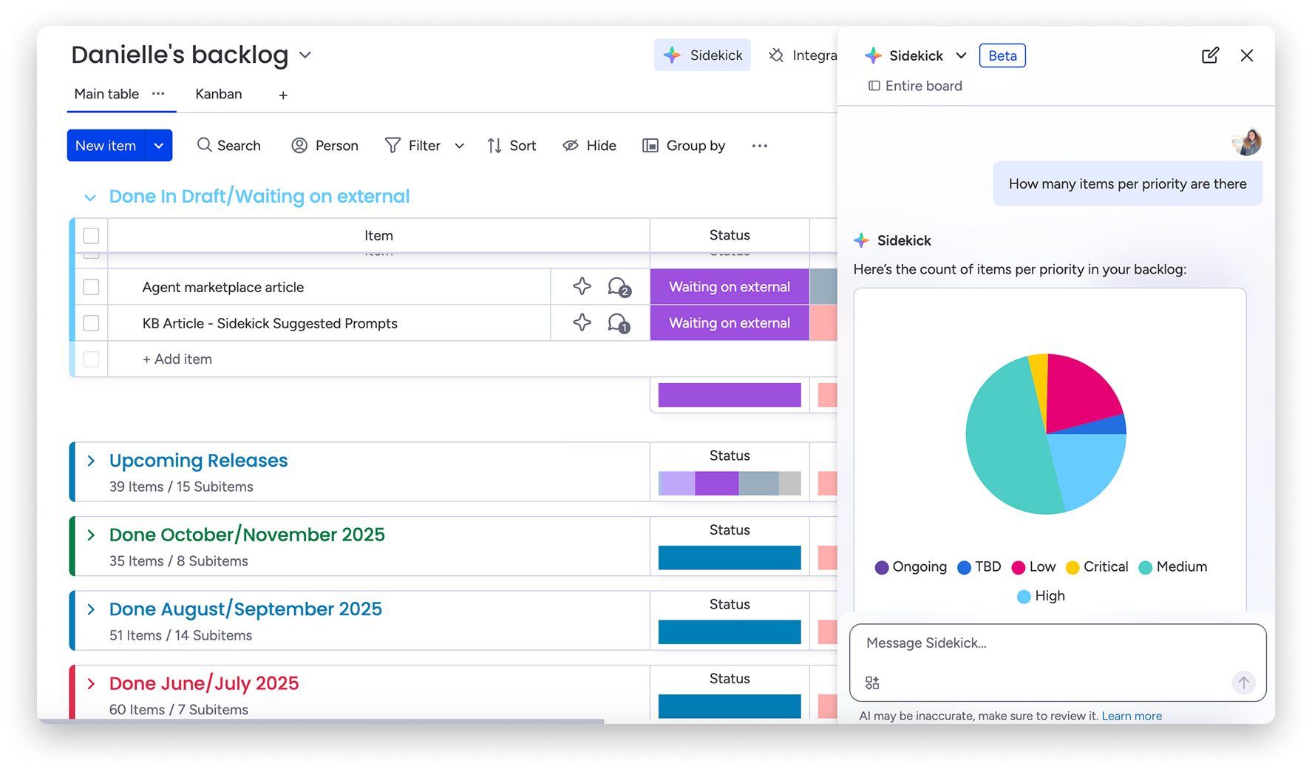Screen dimensions: 1312x772
Task: Expand the Upcoming Releases group
Action: coord(91,461)
